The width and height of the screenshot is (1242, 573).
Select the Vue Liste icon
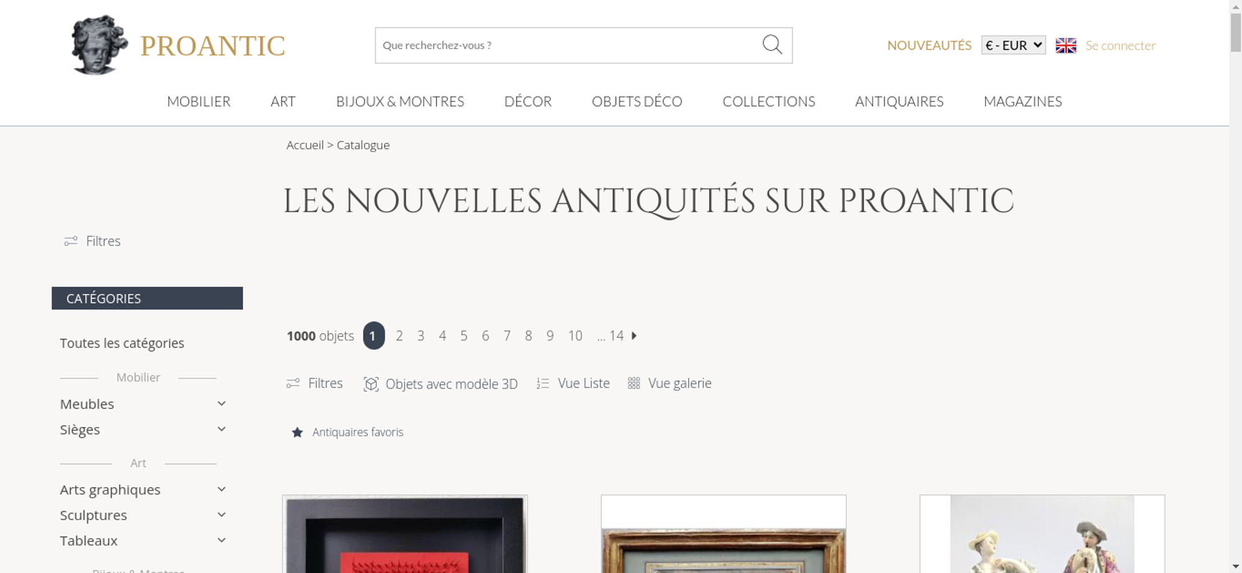point(543,384)
